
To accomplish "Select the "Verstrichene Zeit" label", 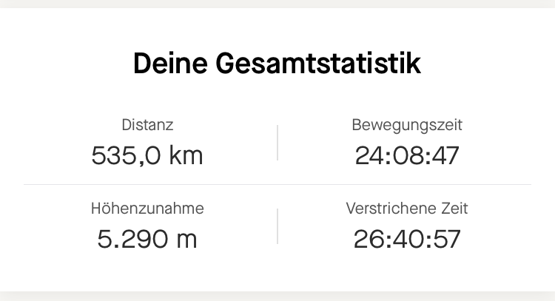I will (407, 209).
